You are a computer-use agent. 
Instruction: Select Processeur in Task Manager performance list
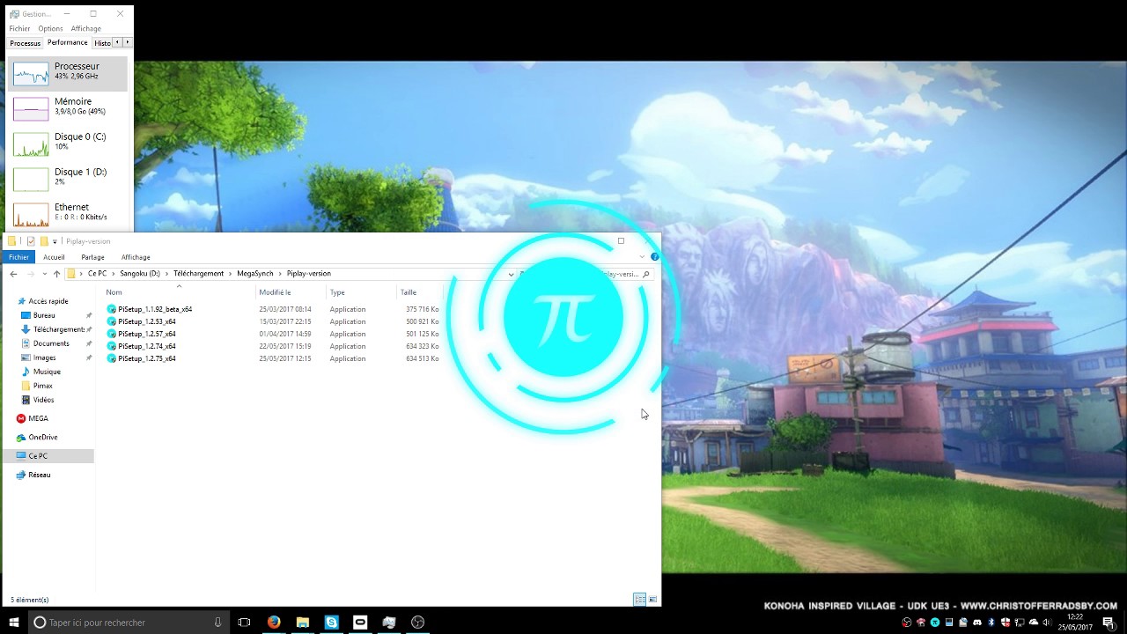[x=68, y=74]
